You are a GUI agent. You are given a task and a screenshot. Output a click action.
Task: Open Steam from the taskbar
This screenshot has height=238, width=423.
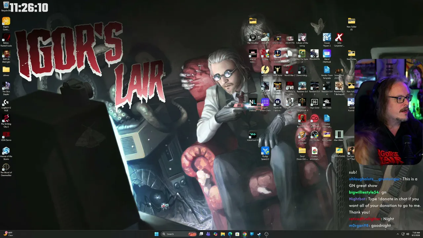click(259, 234)
